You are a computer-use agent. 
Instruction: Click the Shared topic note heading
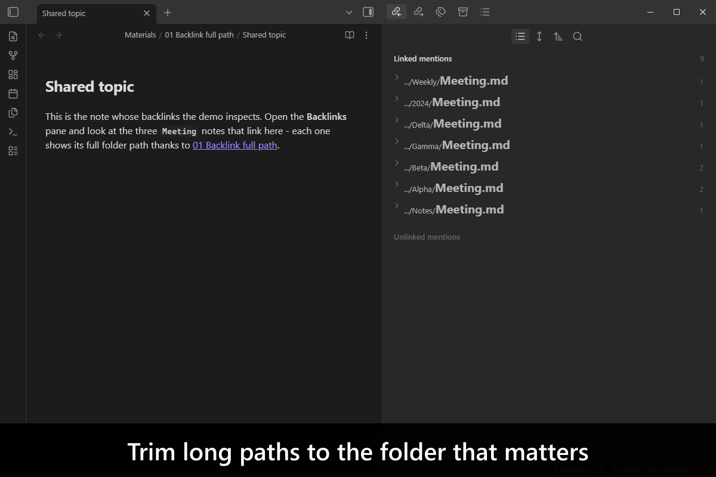90,87
